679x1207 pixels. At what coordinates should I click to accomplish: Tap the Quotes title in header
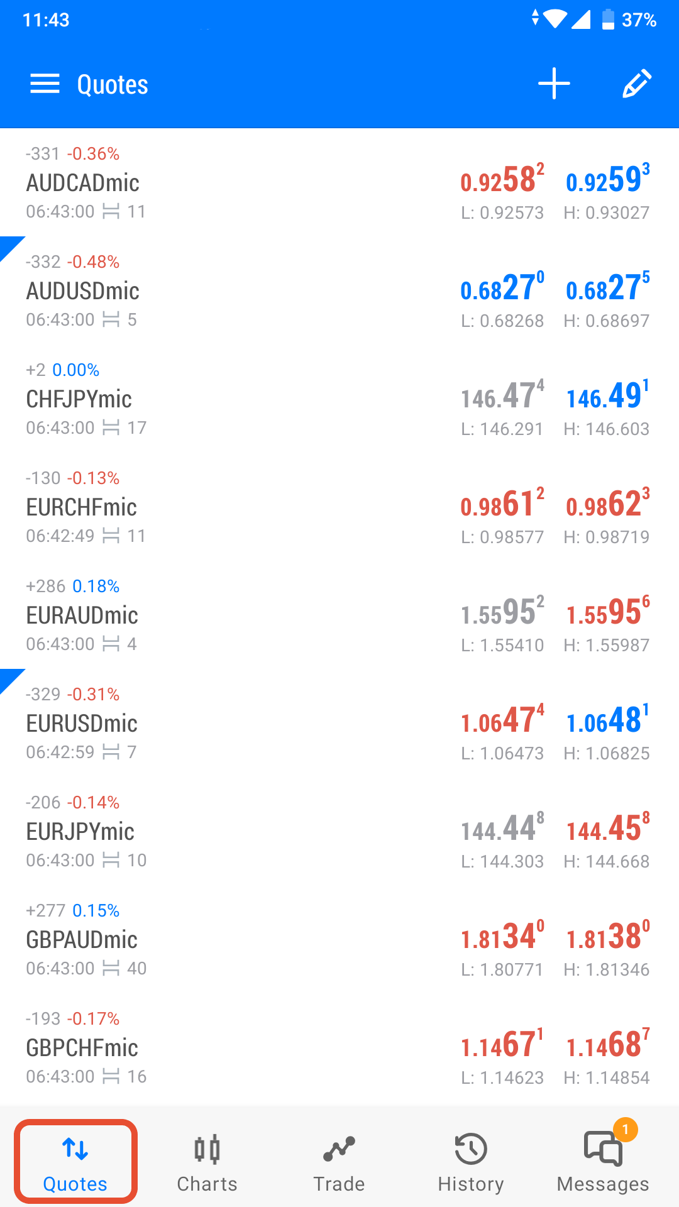point(113,84)
